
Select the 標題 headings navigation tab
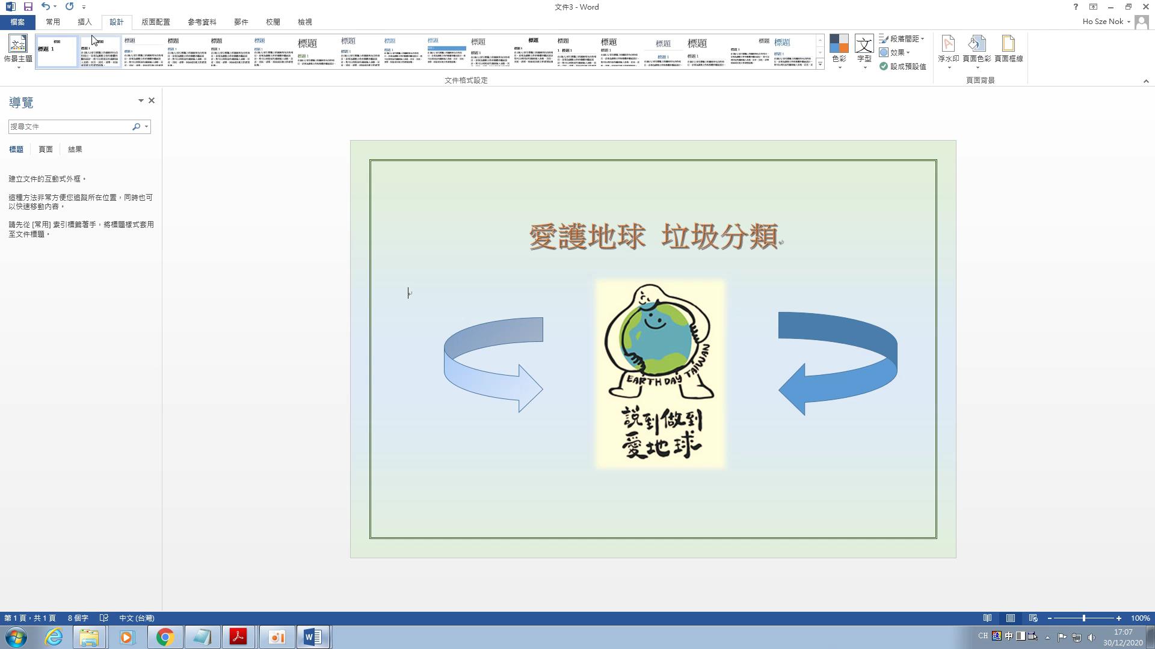pyautogui.click(x=16, y=149)
